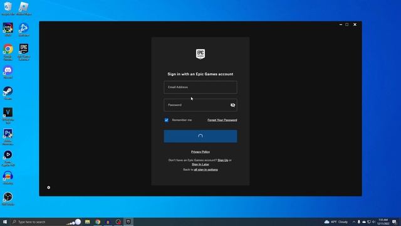Click the taskbar app icon right of Chrome
This screenshot has height=226, width=401.
[x=108, y=222]
